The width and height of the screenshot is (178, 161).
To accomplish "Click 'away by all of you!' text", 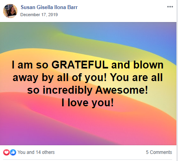I will coord(60,78).
